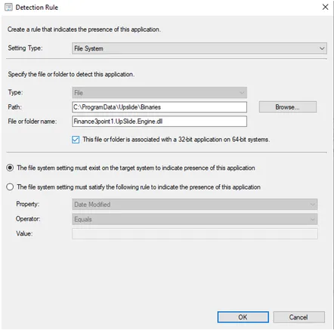Click into the Path input field

[159, 107]
